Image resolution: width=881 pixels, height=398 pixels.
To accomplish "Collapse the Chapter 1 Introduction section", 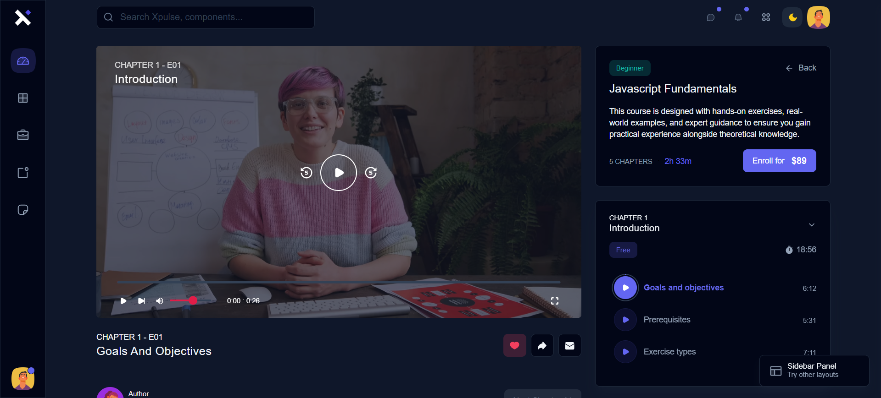I will [x=811, y=225].
